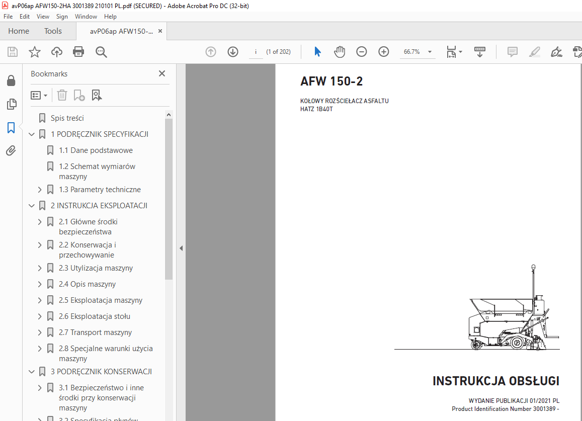The image size is (582, 421).
Task: Expand 2.5 Eksploatacja maszyny bookmark
Action: [40, 300]
